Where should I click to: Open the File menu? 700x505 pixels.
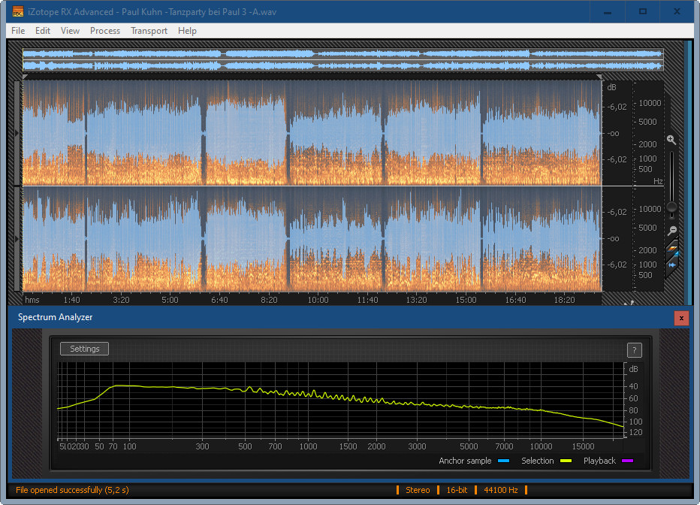[18, 31]
